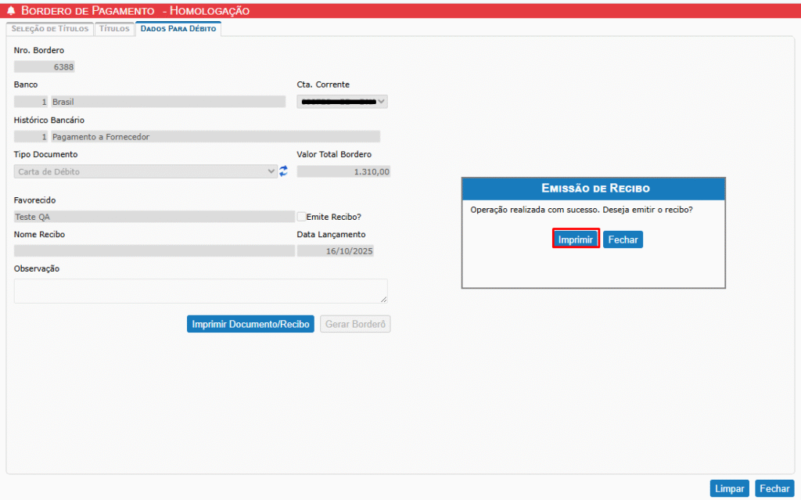Select the Dados para Débito tab
801x500 pixels.
tap(178, 29)
